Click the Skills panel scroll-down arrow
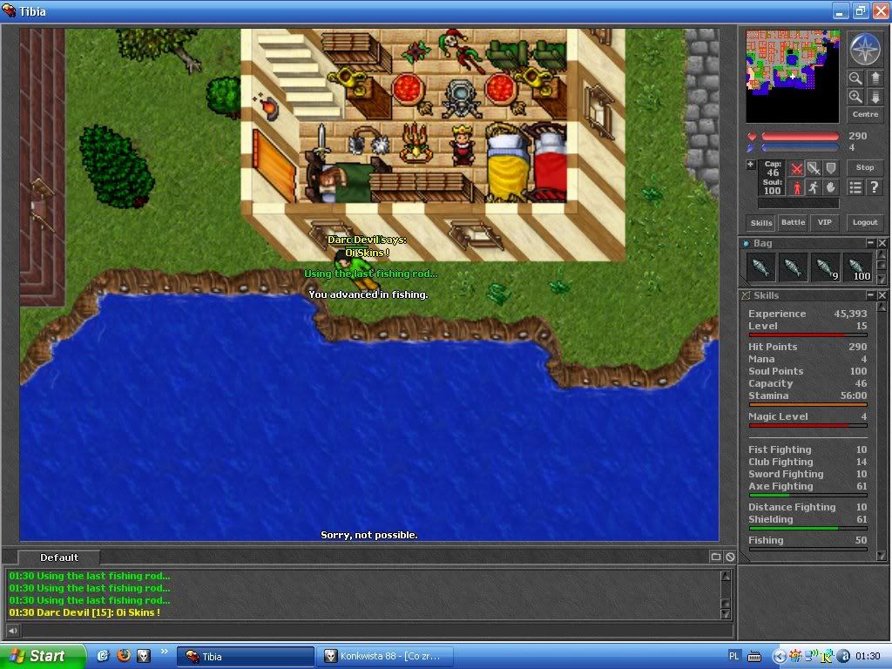 (882, 555)
